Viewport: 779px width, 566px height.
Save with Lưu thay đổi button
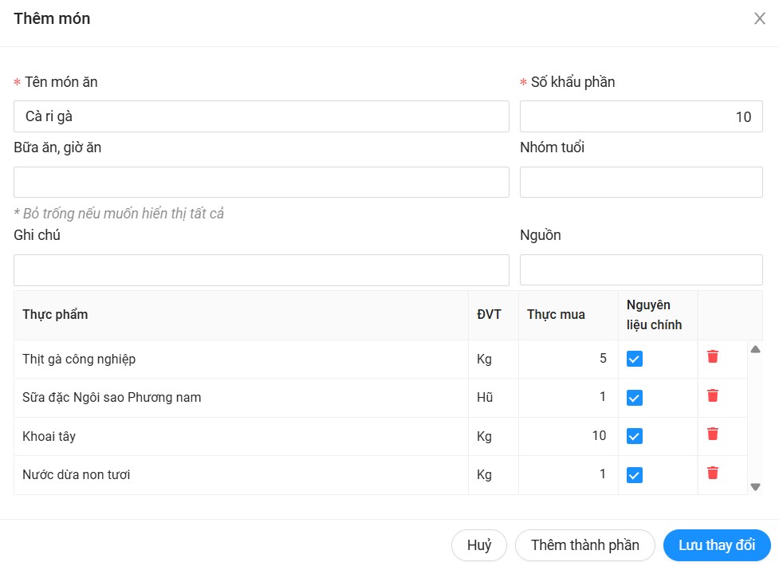716,545
